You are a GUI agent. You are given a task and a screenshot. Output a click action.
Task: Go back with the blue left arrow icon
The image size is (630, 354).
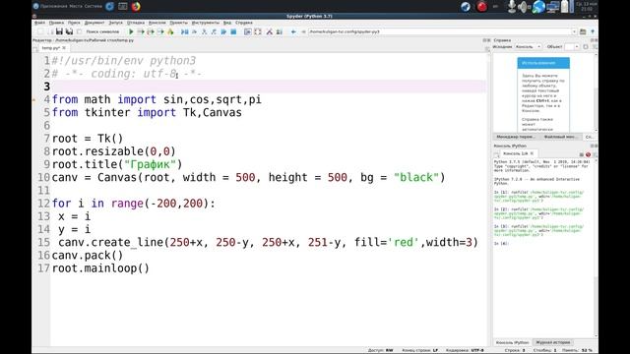click(293, 31)
